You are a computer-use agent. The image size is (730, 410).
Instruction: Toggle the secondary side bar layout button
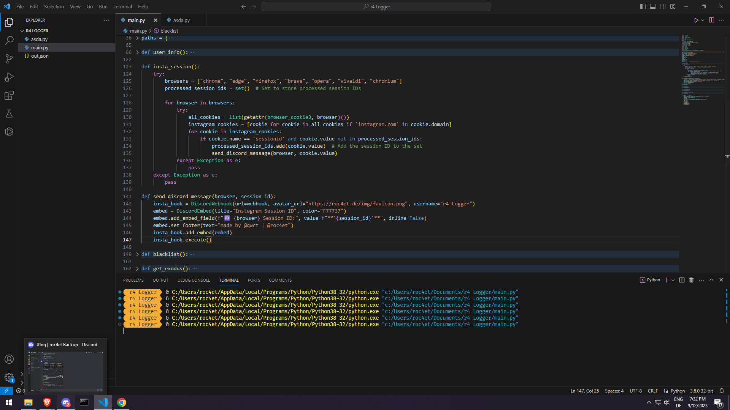(663, 6)
